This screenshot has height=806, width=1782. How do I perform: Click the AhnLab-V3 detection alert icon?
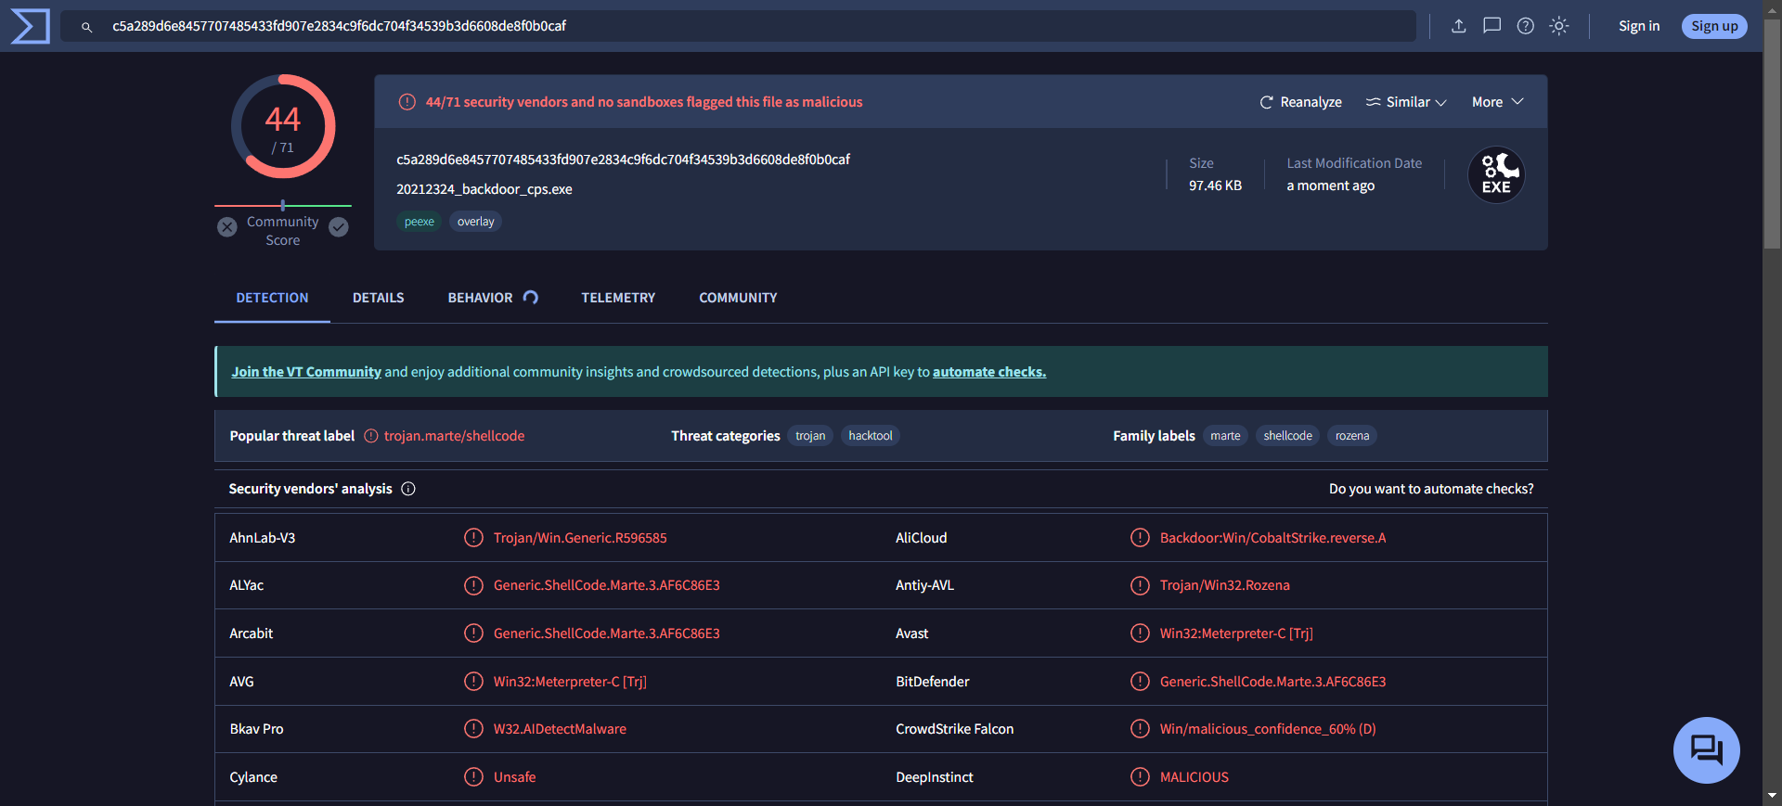point(474,538)
